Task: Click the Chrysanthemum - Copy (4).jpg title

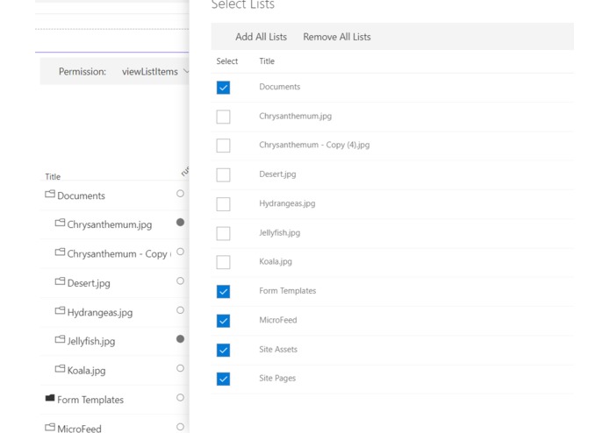Action: [x=314, y=145]
